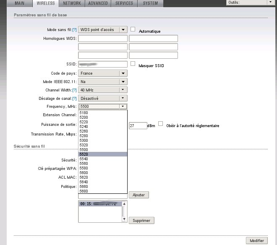Click MAC list scroll down arrow

(124, 219)
